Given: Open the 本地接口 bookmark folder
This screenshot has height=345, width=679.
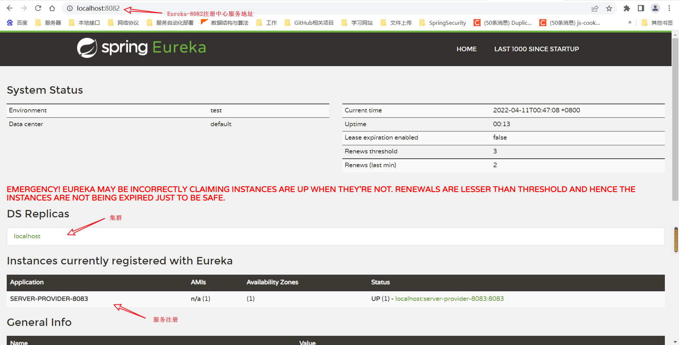Looking at the screenshot, I should pyautogui.click(x=85, y=23).
